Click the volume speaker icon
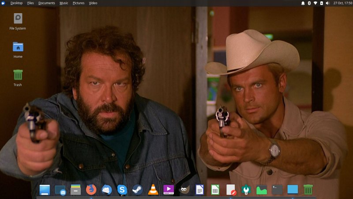Viewport: 353px width, 199px height. pyautogui.click(x=328, y=3)
